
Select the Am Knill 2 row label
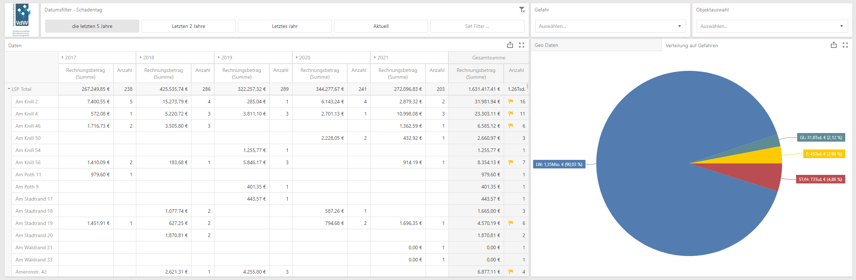27,102
